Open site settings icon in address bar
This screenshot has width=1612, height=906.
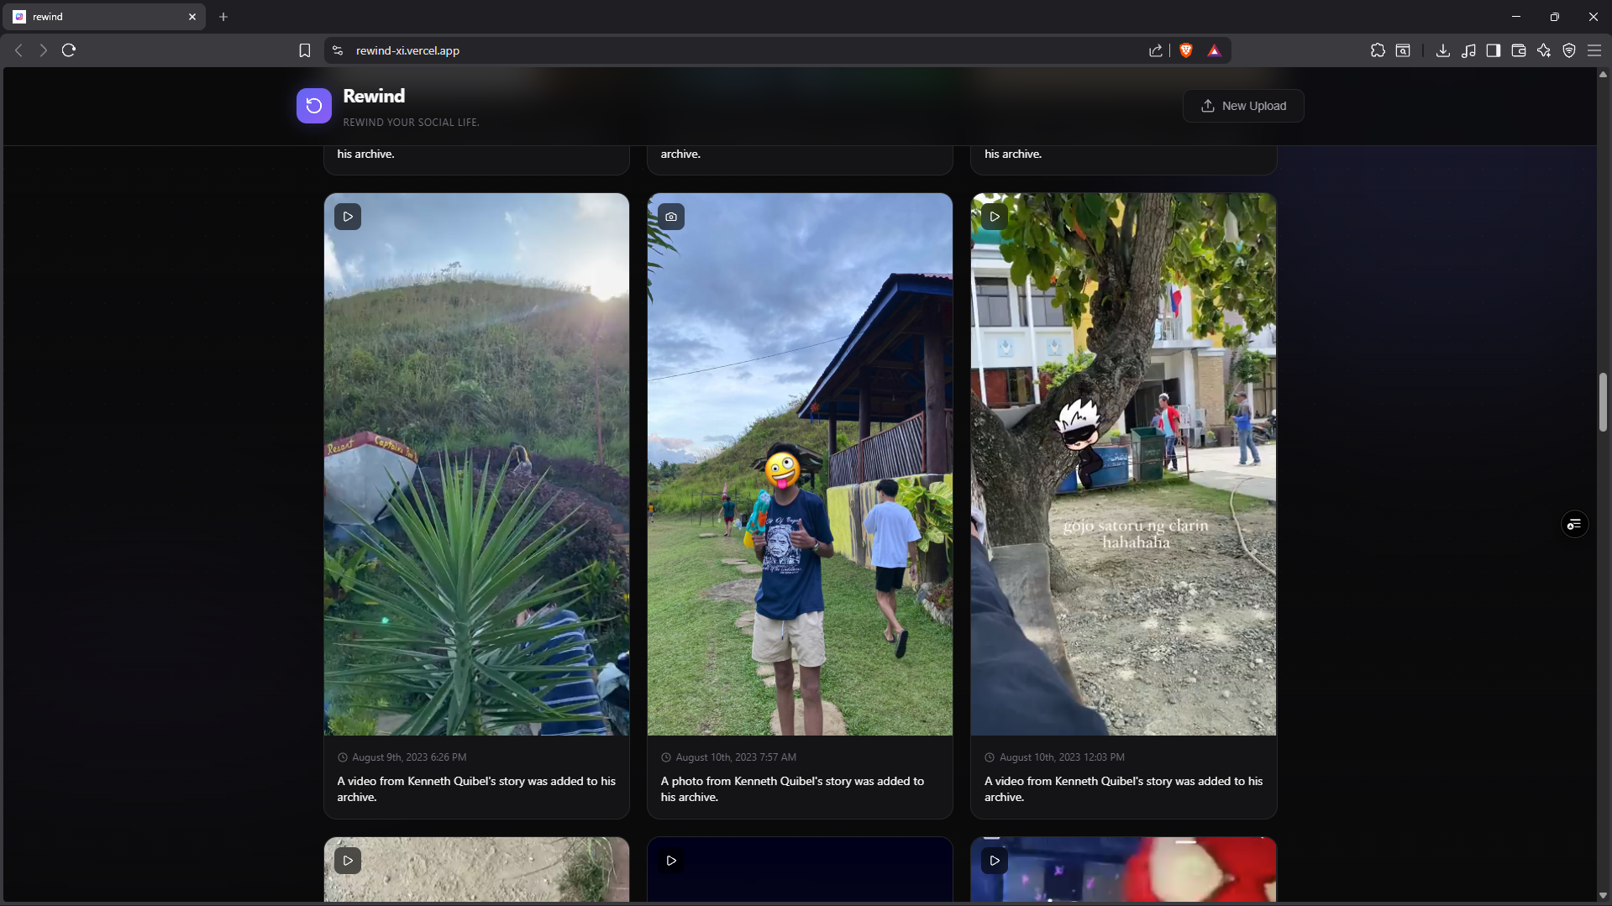pyautogui.click(x=338, y=50)
